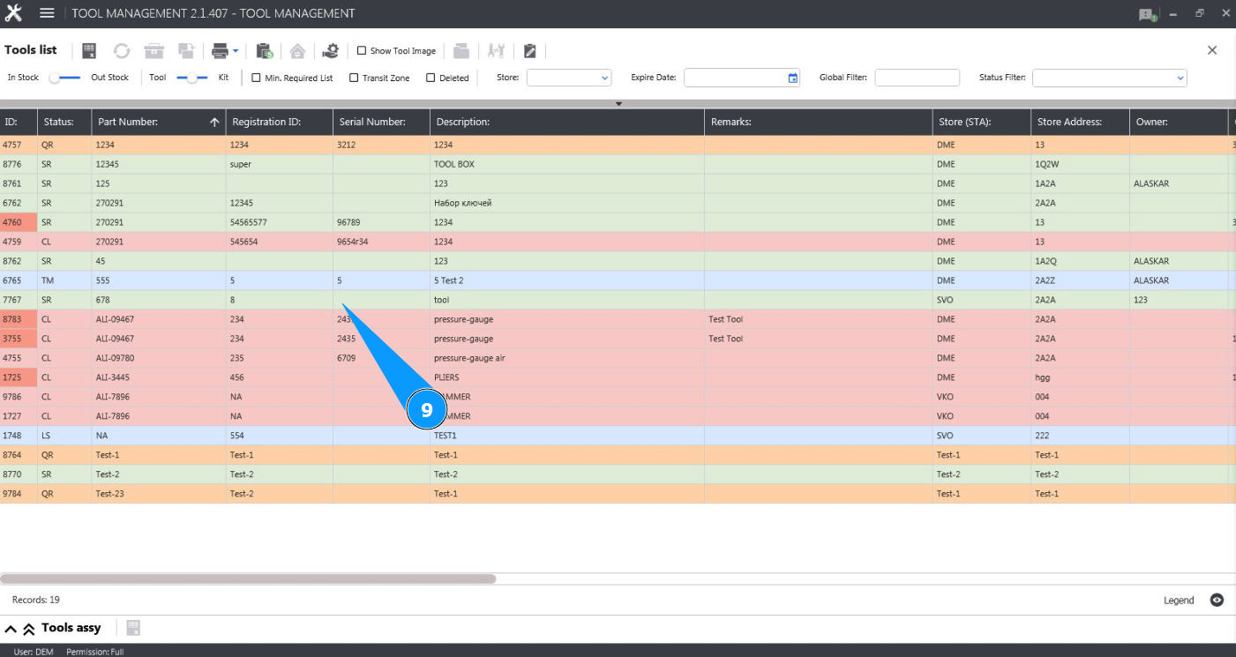Open the Store dropdown
1236x657 pixels.
[x=569, y=78]
